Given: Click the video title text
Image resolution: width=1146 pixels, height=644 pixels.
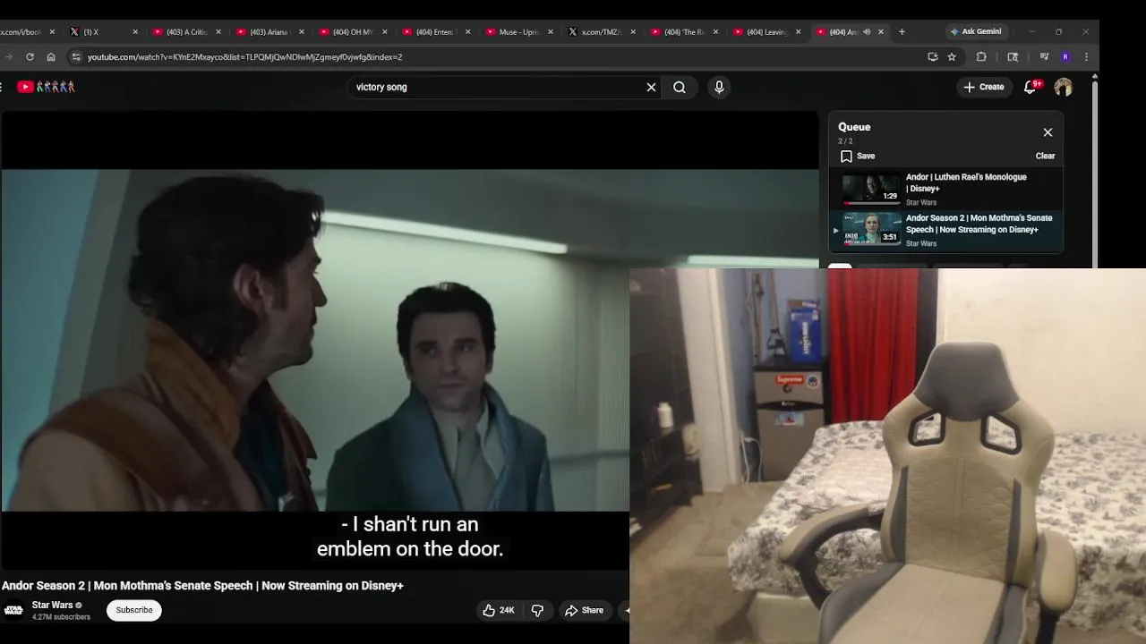Looking at the screenshot, I should (x=202, y=586).
